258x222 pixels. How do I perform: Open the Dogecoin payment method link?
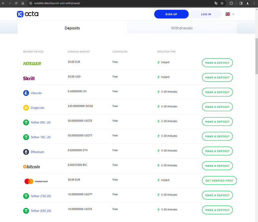click(37, 108)
